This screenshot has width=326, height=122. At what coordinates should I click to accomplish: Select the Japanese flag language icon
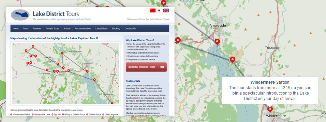pyautogui.click(x=159, y=11)
